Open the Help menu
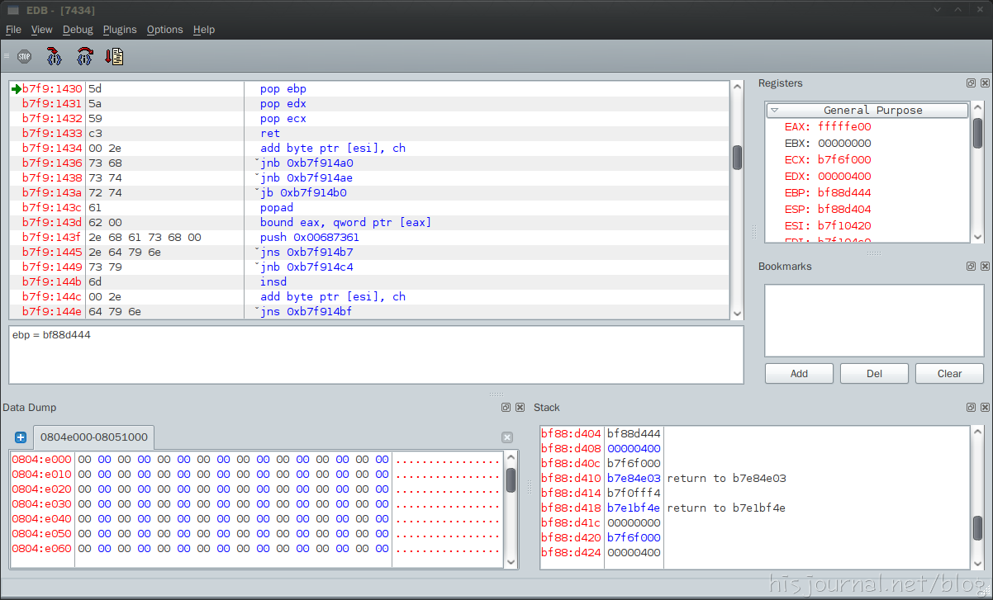This screenshot has height=600, width=993. (x=204, y=30)
